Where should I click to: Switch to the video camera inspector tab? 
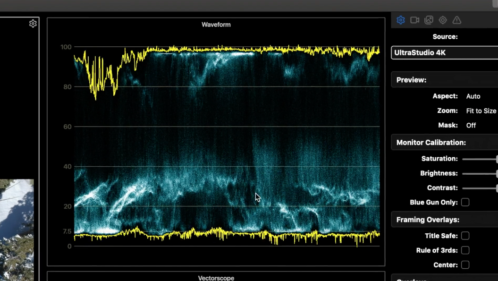pos(415,20)
